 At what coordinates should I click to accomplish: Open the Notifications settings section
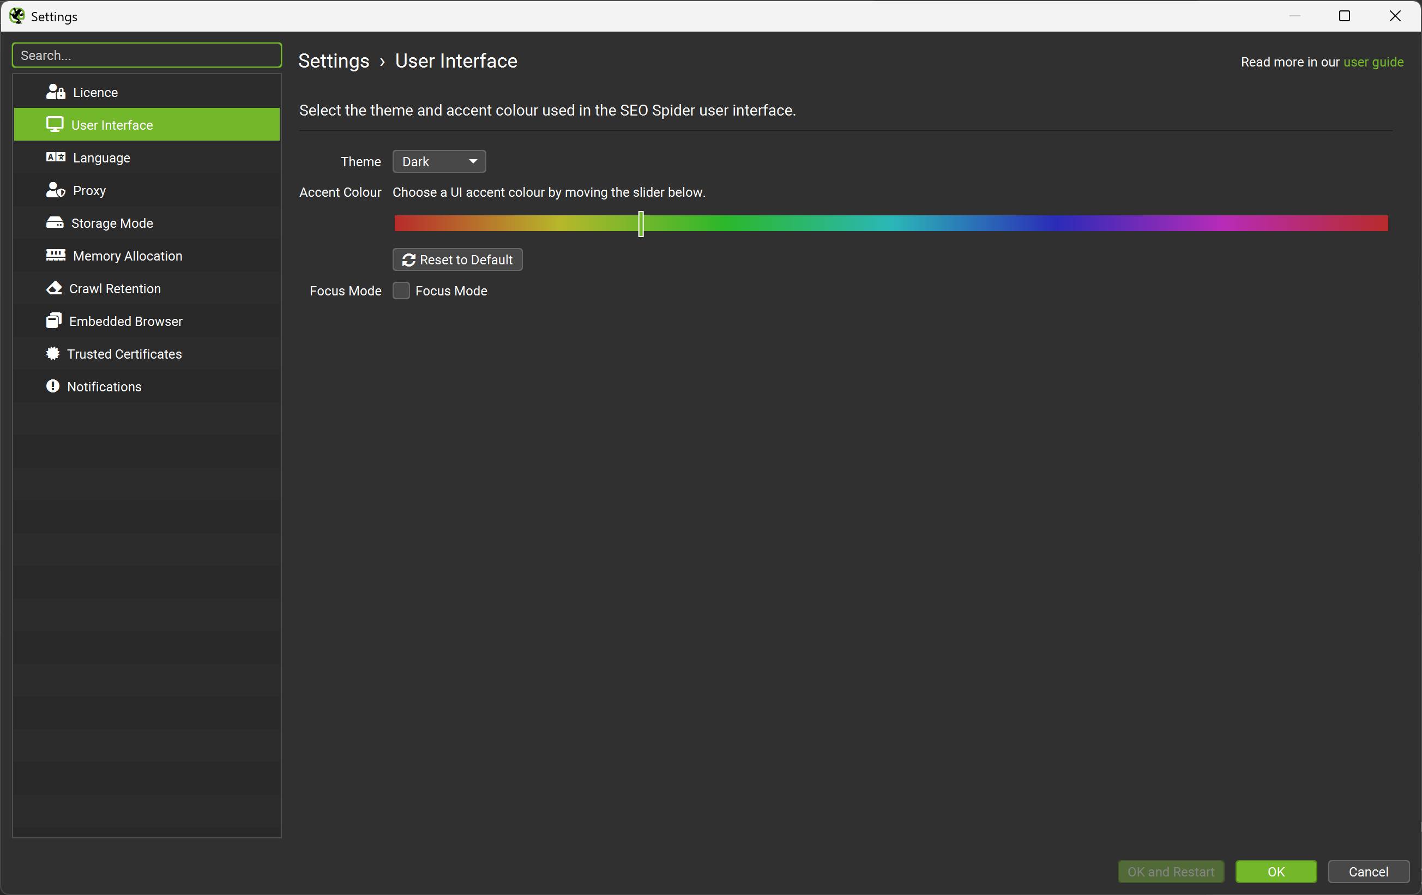(104, 386)
